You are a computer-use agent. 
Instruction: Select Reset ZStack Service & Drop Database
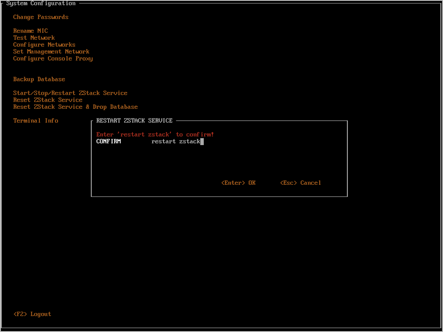coord(75,107)
